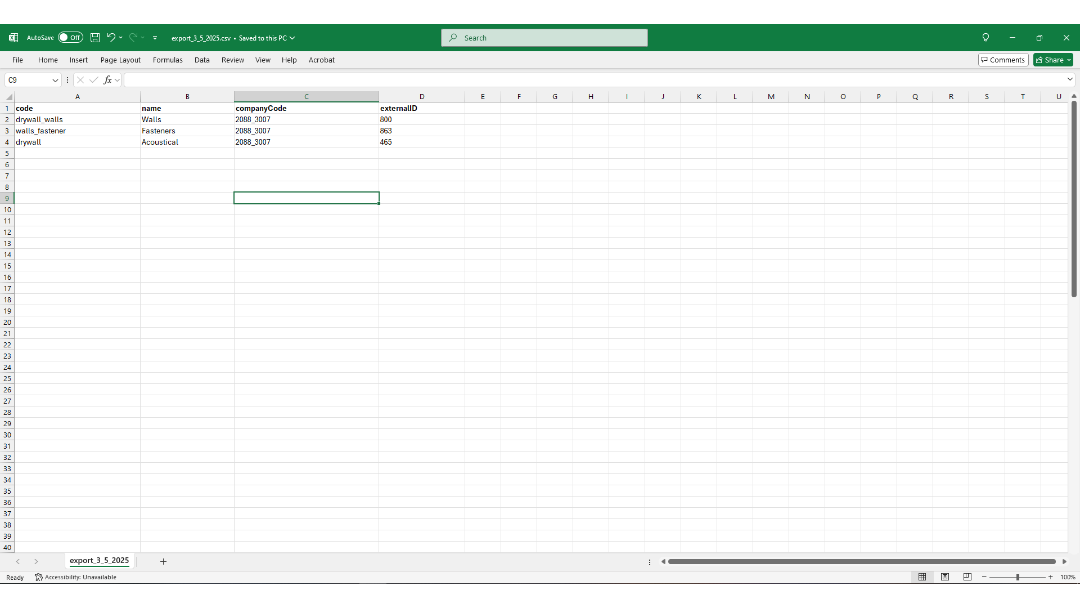This screenshot has height=608, width=1080.
Task: Open the Formulas ribbon tab
Action: click(168, 60)
